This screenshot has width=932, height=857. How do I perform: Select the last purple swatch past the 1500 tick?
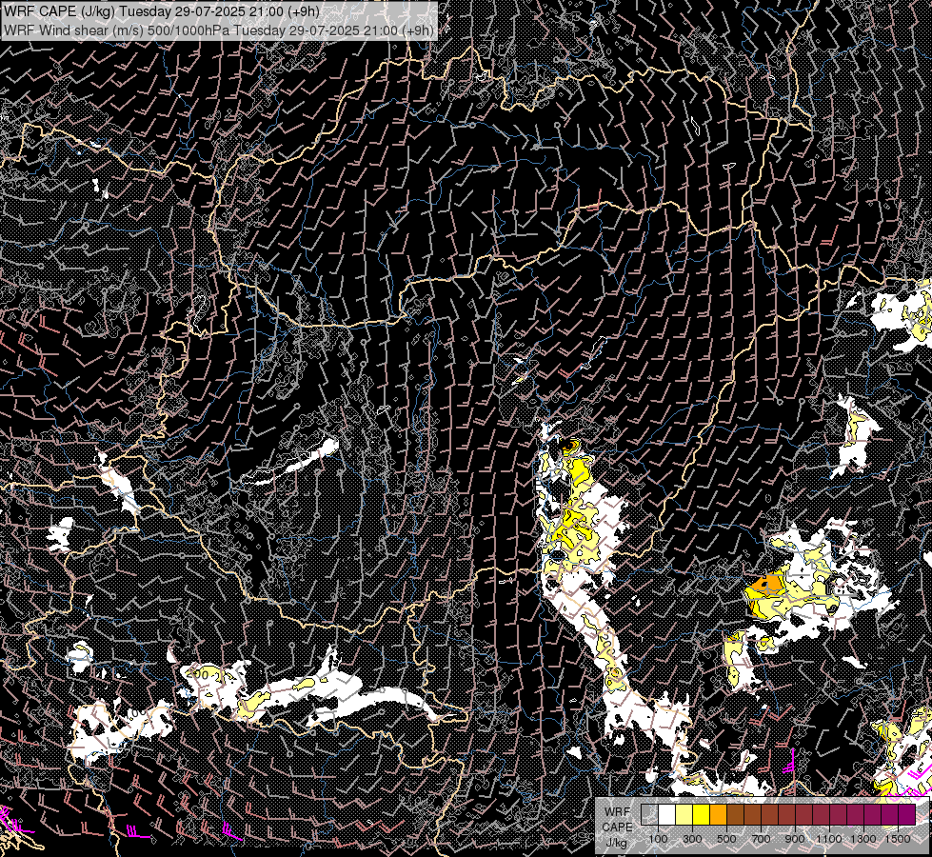(906, 814)
